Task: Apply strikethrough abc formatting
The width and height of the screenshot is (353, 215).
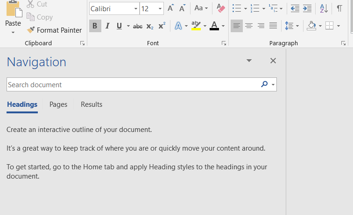Action: coord(138,26)
